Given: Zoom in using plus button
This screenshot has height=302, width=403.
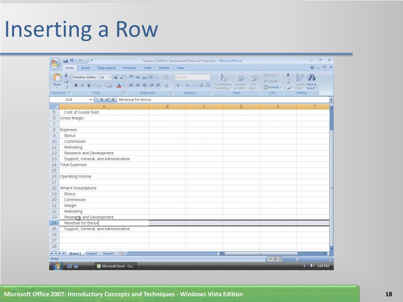Looking at the screenshot, I should pyautogui.click(x=330, y=259).
